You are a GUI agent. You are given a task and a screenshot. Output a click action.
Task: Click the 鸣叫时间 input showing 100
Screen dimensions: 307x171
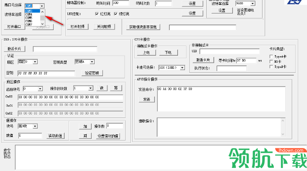[121, 3]
